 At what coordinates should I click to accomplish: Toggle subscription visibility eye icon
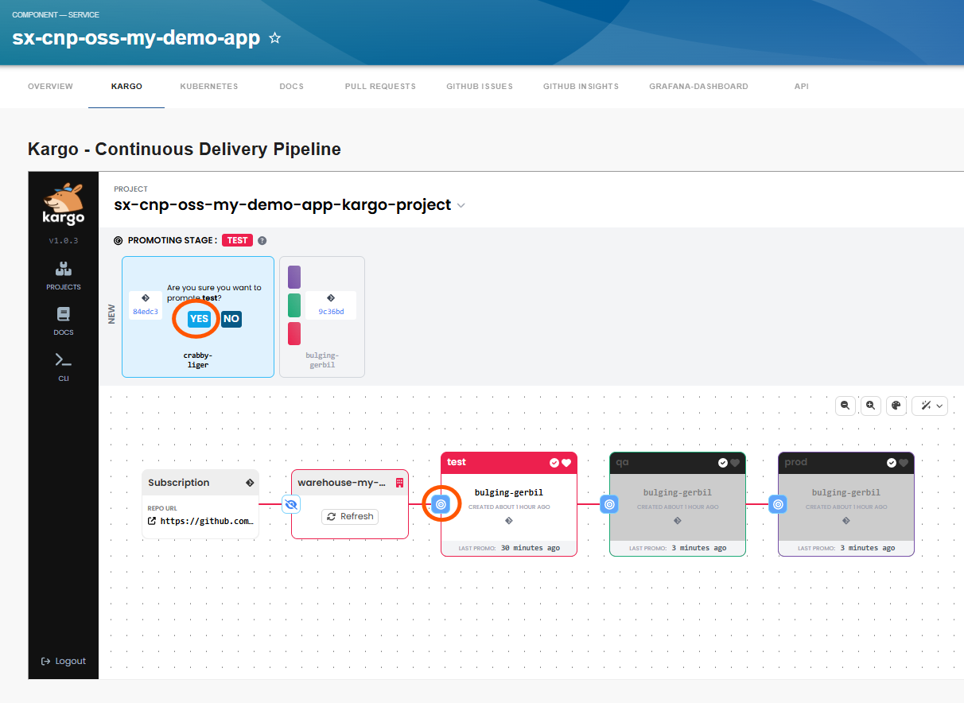[x=291, y=504]
